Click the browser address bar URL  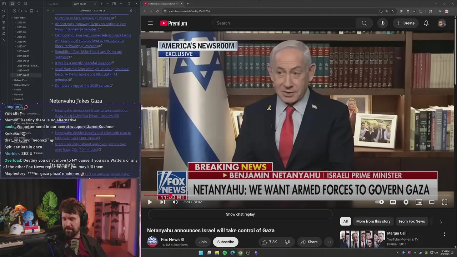coord(189,11)
